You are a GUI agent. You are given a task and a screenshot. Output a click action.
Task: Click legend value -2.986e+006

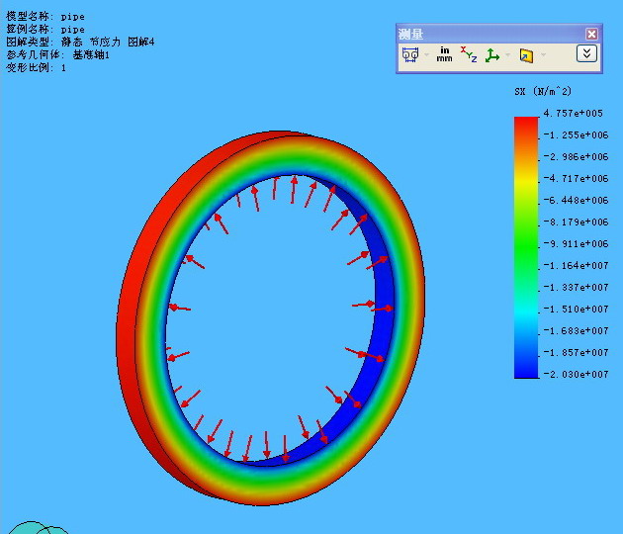click(576, 157)
